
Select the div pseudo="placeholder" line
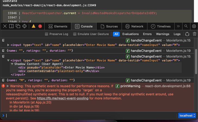[x=61, y=67]
